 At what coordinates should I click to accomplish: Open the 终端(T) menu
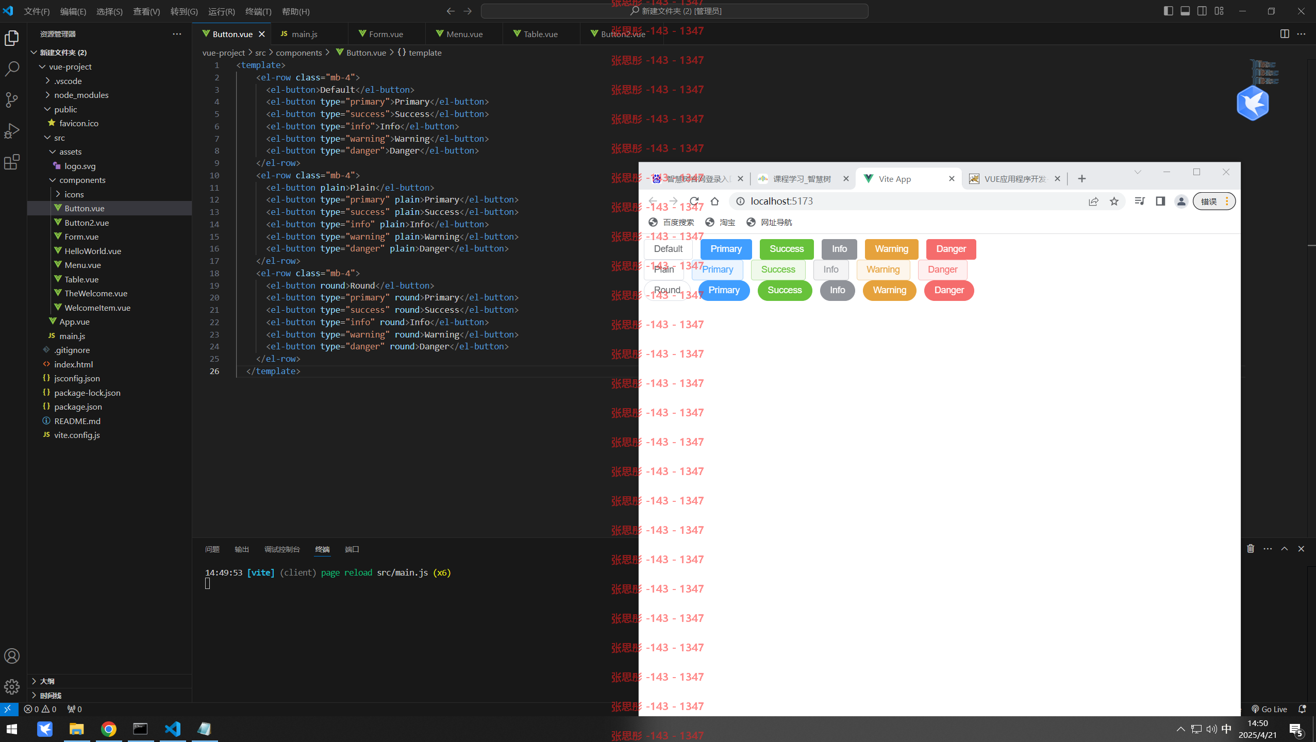258,11
